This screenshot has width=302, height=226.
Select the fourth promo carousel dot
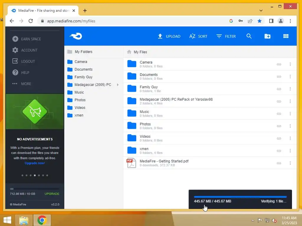pyautogui.click(x=35, y=175)
